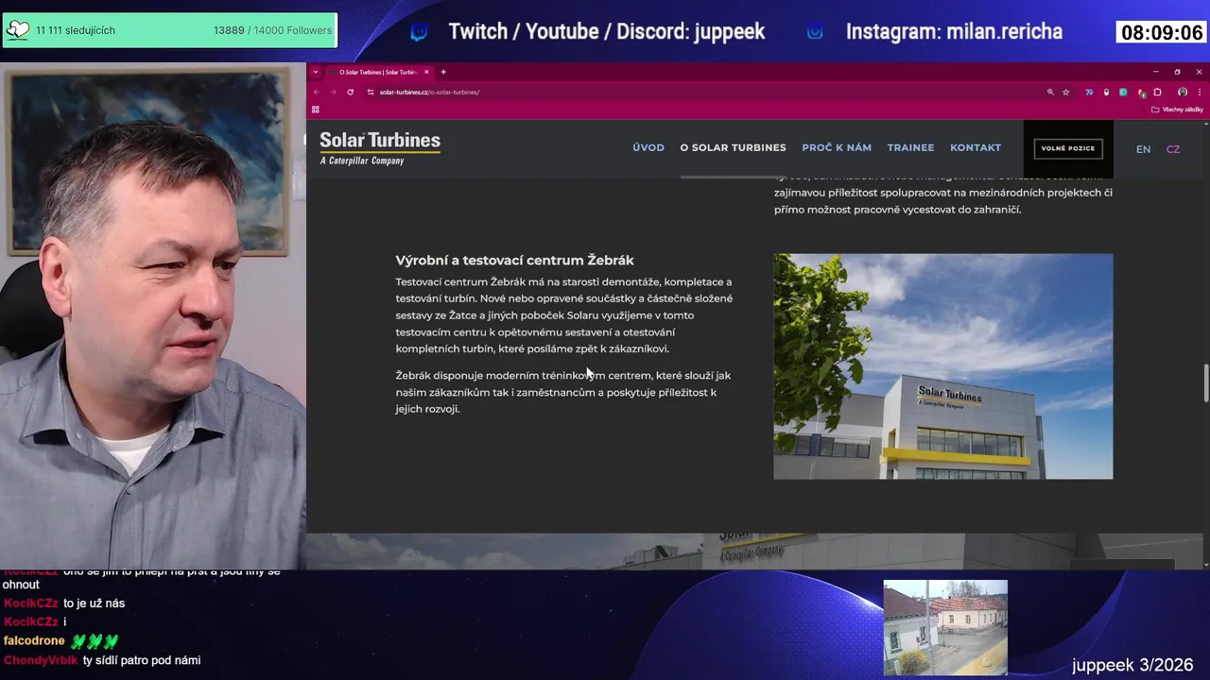1210x680 pixels.
Task: Open the mouse-shaped extension icon
Action: 1106,92
